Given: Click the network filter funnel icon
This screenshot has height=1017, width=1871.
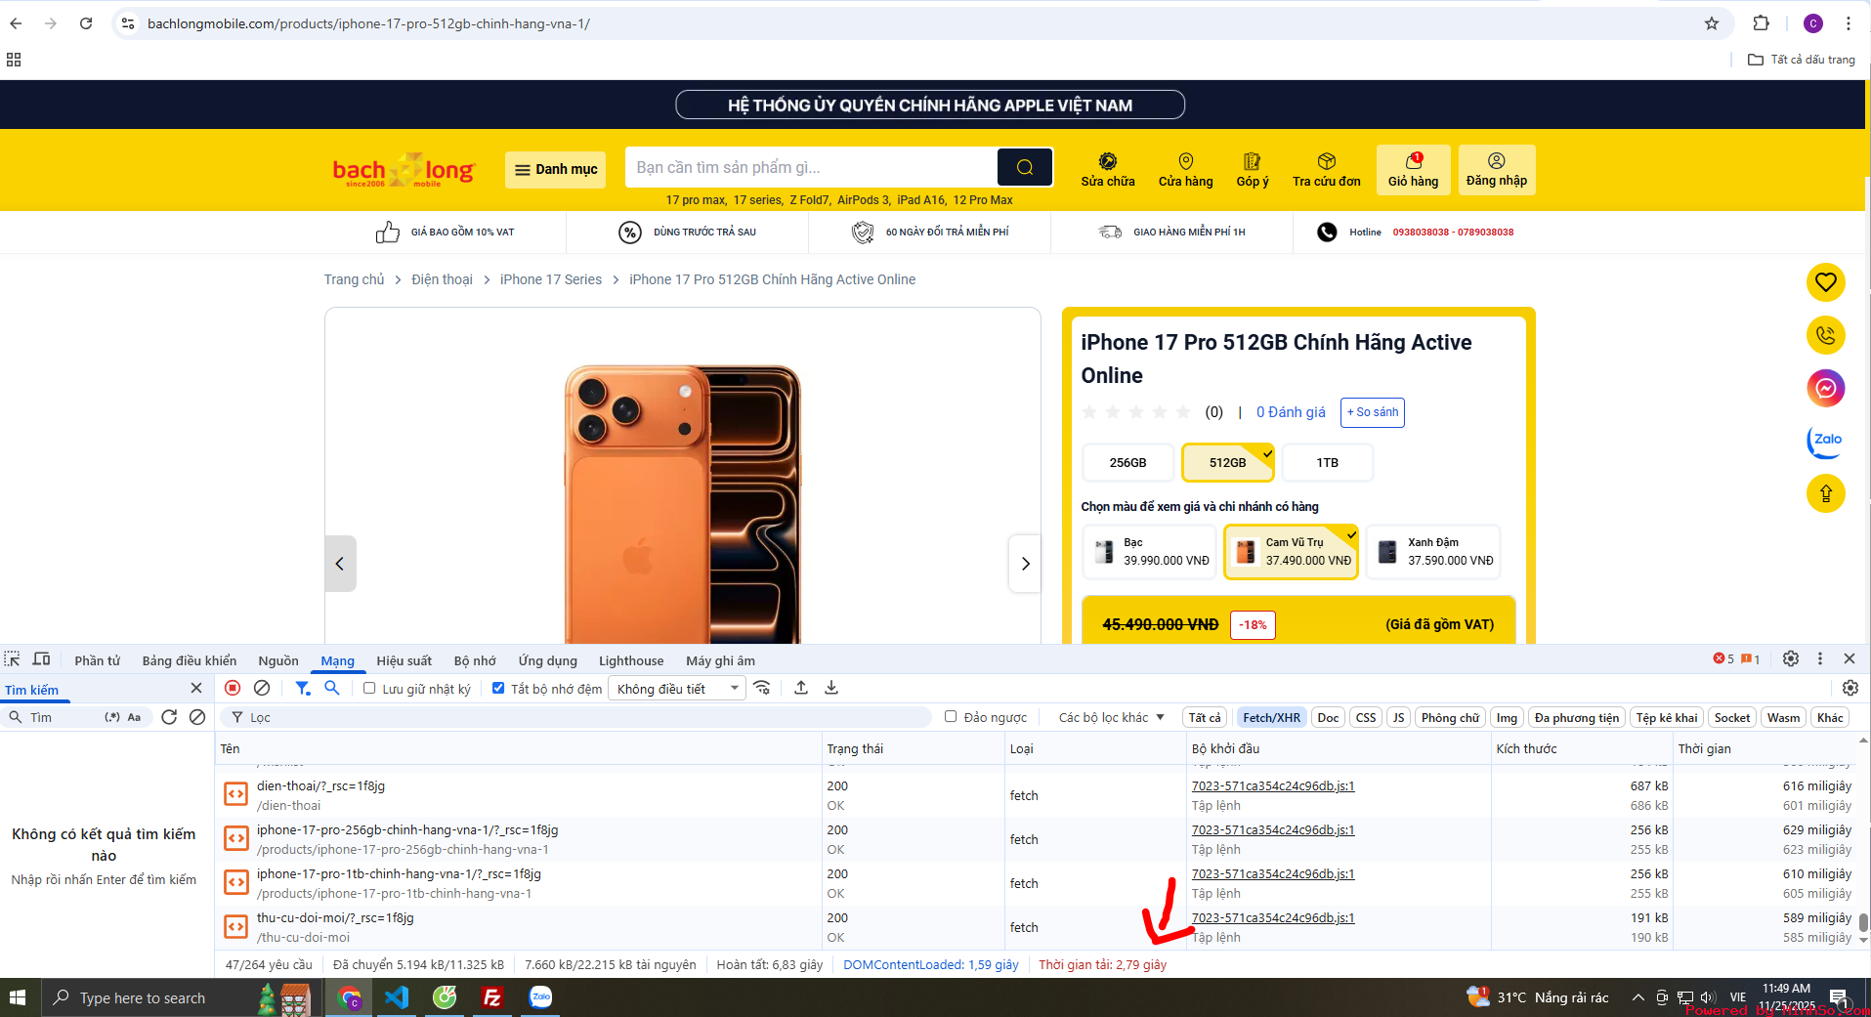Looking at the screenshot, I should click(x=302, y=688).
